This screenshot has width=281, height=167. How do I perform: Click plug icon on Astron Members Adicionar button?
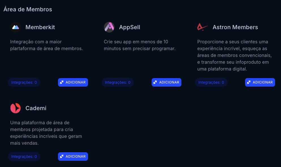coord(249,82)
